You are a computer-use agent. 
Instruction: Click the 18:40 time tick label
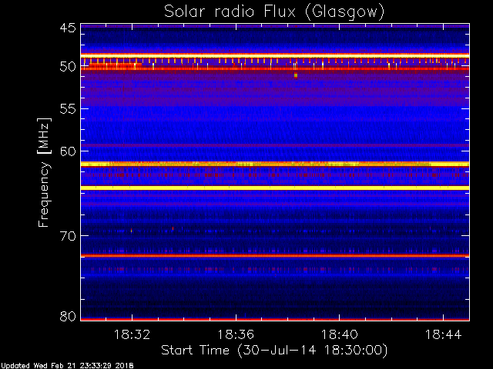(340, 335)
